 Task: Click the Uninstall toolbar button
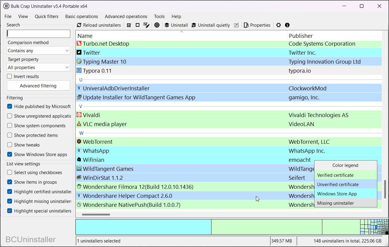[x=176, y=25]
